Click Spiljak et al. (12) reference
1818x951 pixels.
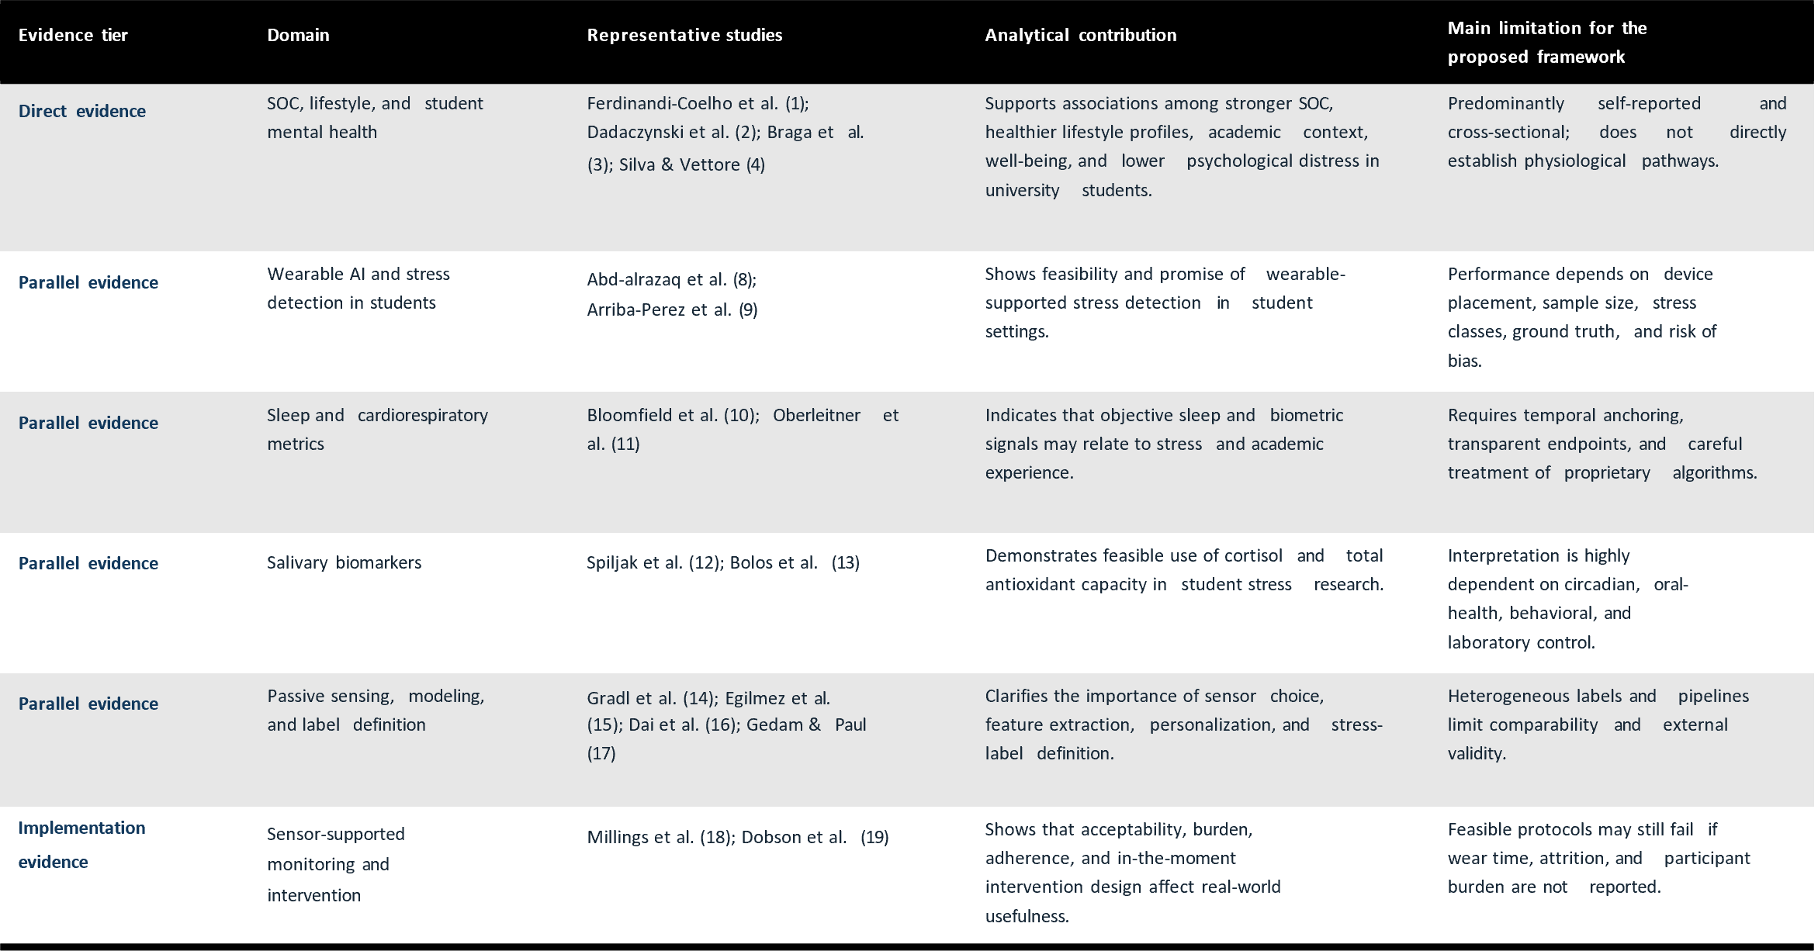pos(656,562)
